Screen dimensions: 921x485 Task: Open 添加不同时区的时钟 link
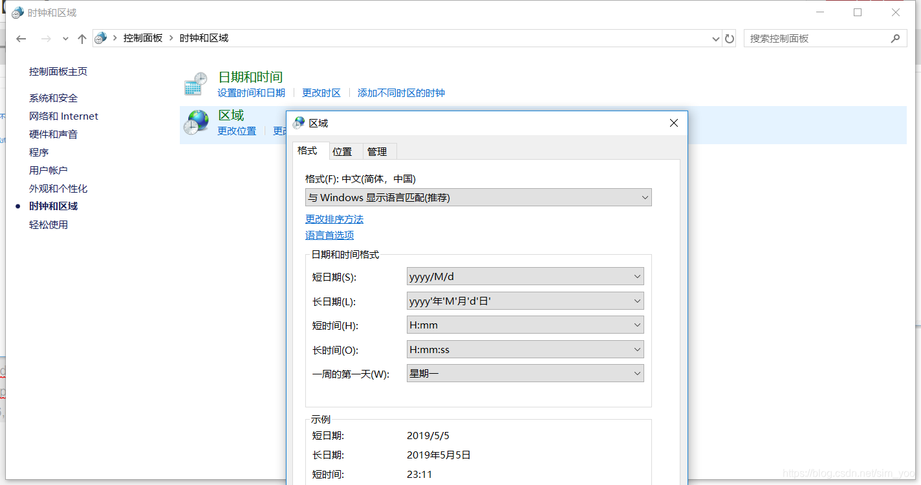pyautogui.click(x=401, y=93)
